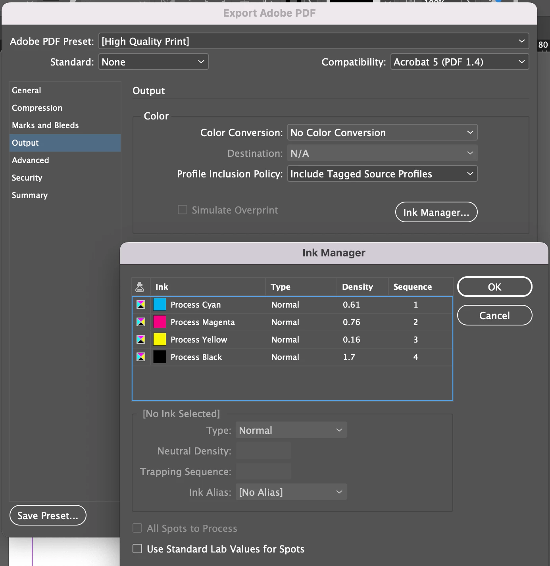Click the ink bottle column header icon

(x=140, y=287)
